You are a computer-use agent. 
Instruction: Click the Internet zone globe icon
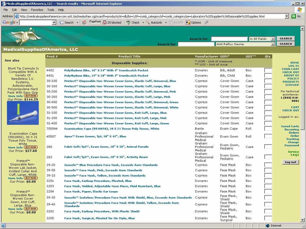(267, 226)
